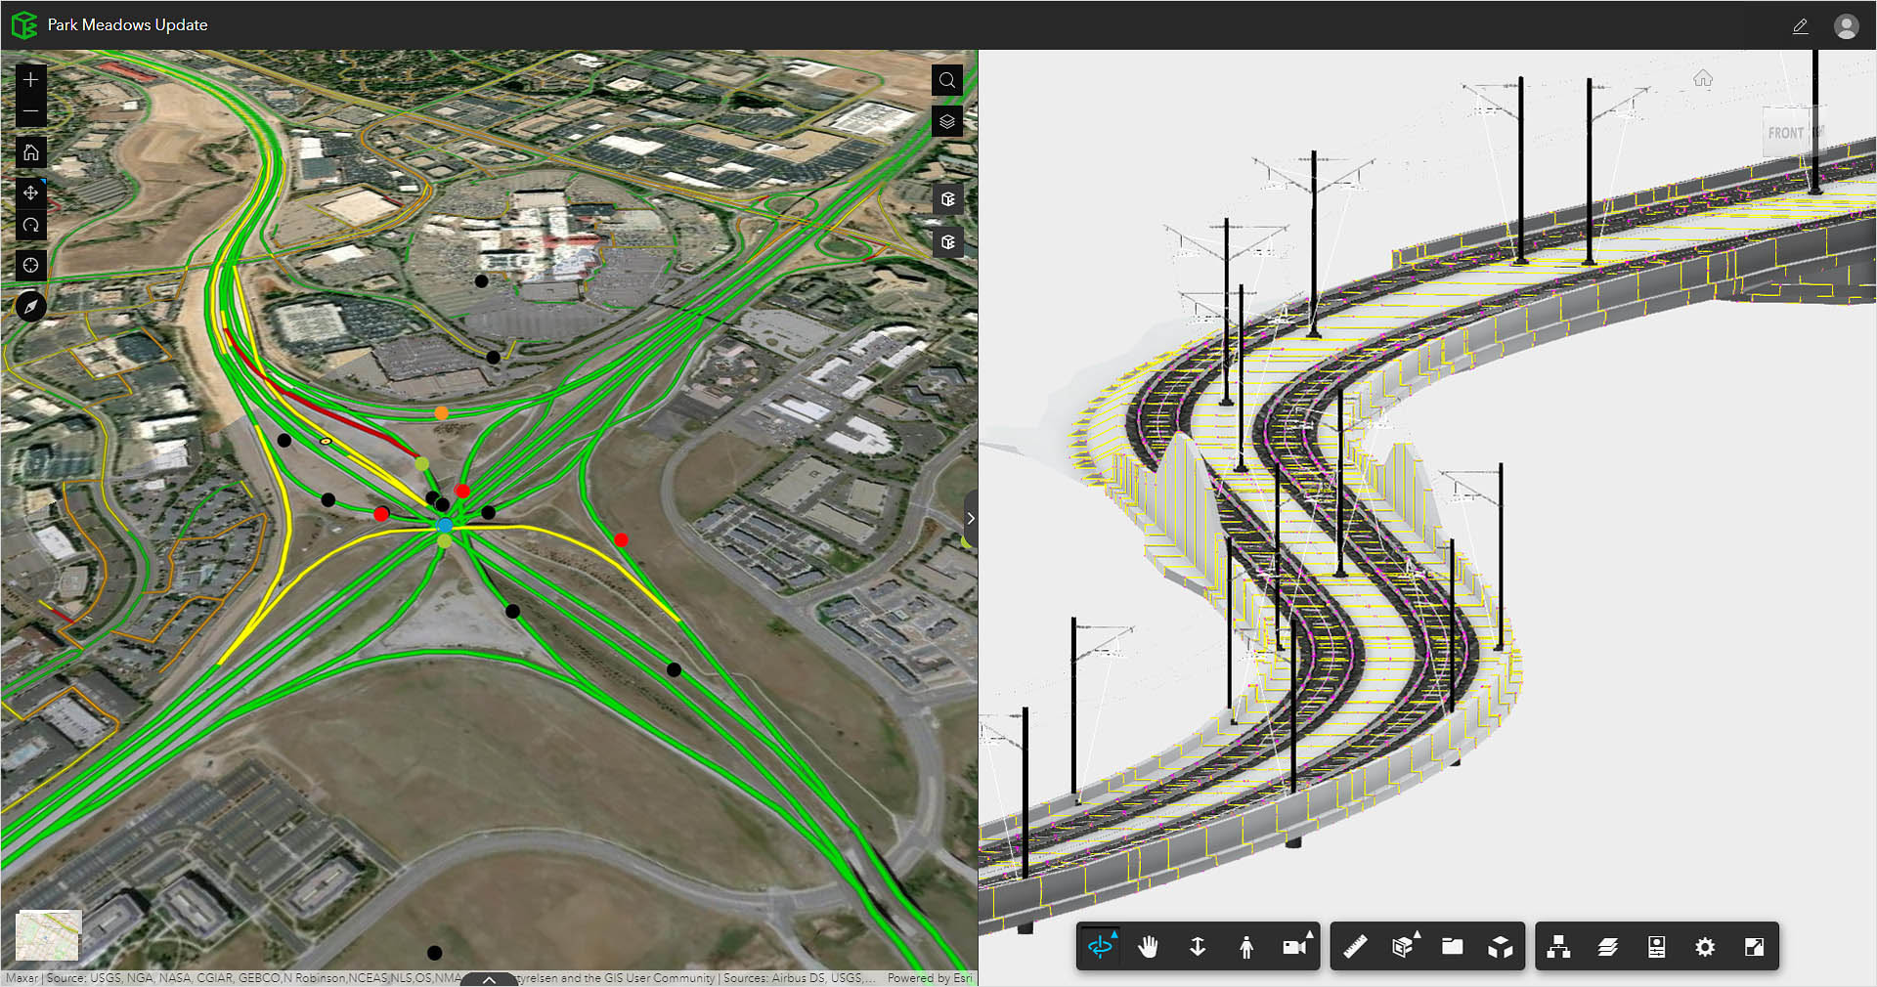Viewport: 1877px width, 987px height.
Task: Toggle the map rotate navigation mode
Action: coord(30,225)
